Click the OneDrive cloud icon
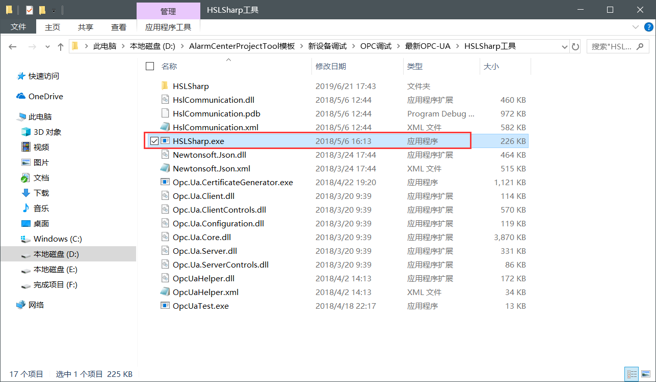The width and height of the screenshot is (656, 382). tap(21, 96)
